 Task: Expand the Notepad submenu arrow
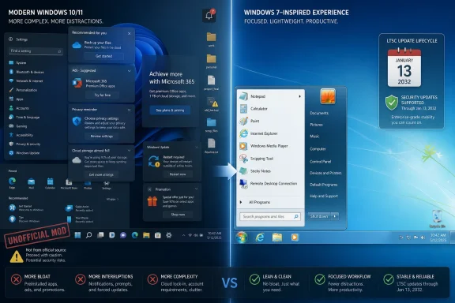point(299,96)
